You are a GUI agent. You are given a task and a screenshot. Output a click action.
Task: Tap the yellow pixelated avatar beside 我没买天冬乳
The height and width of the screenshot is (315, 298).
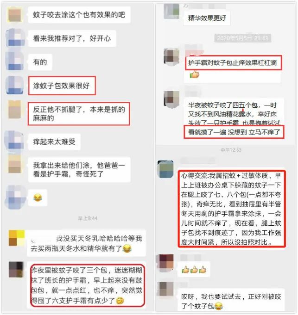(17, 239)
